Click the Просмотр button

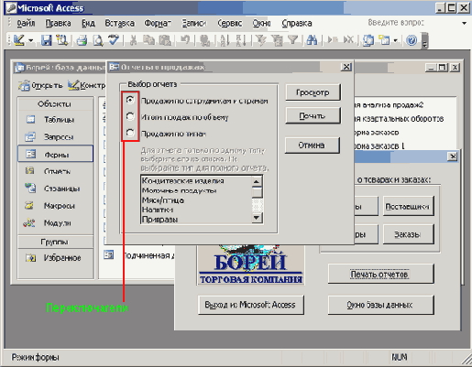(313, 92)
